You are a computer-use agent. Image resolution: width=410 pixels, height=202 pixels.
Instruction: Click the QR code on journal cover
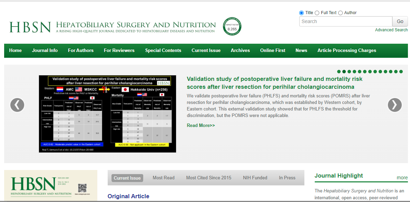click(x=82, y=188)
